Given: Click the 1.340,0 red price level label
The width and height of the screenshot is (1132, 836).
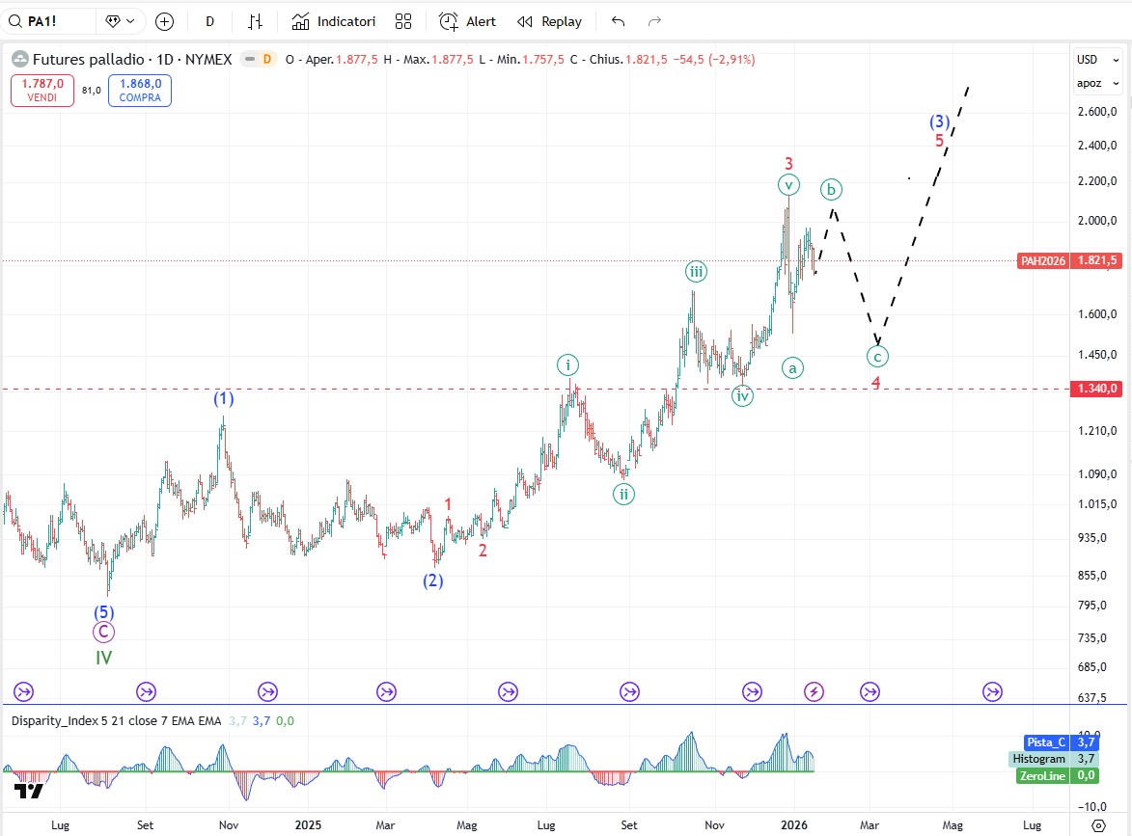Looking at the screenshot, I should (1097, 389).
